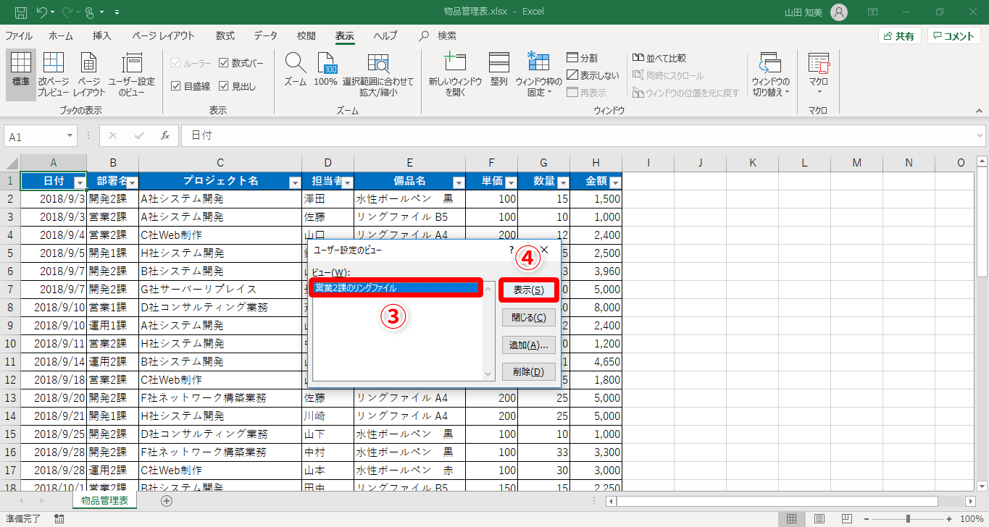Open the ズーム magnifier dialog in the ribbon

coord(295,69)
